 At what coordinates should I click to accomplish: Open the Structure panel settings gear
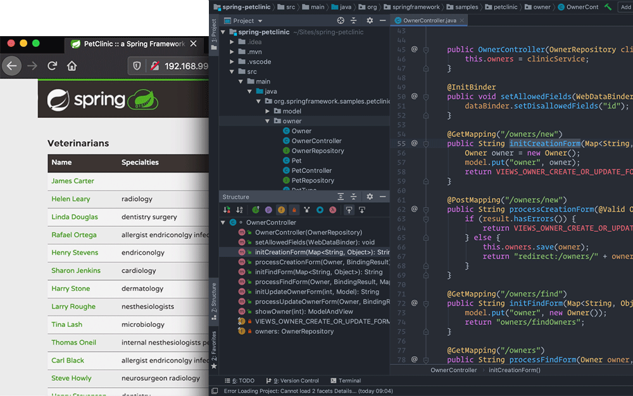point(370,197)
